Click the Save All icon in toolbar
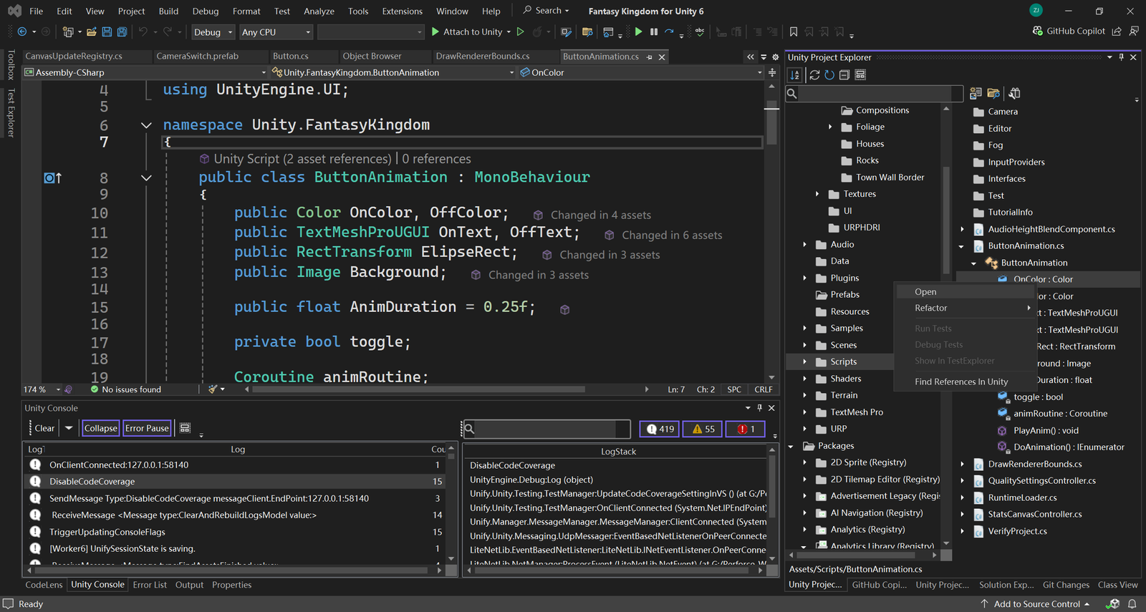The image size is (1146, 612). [x=122, y=32]
